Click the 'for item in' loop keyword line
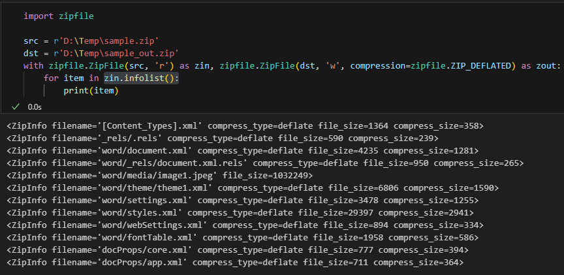This screenshot has height=275, width=564. 111,78
